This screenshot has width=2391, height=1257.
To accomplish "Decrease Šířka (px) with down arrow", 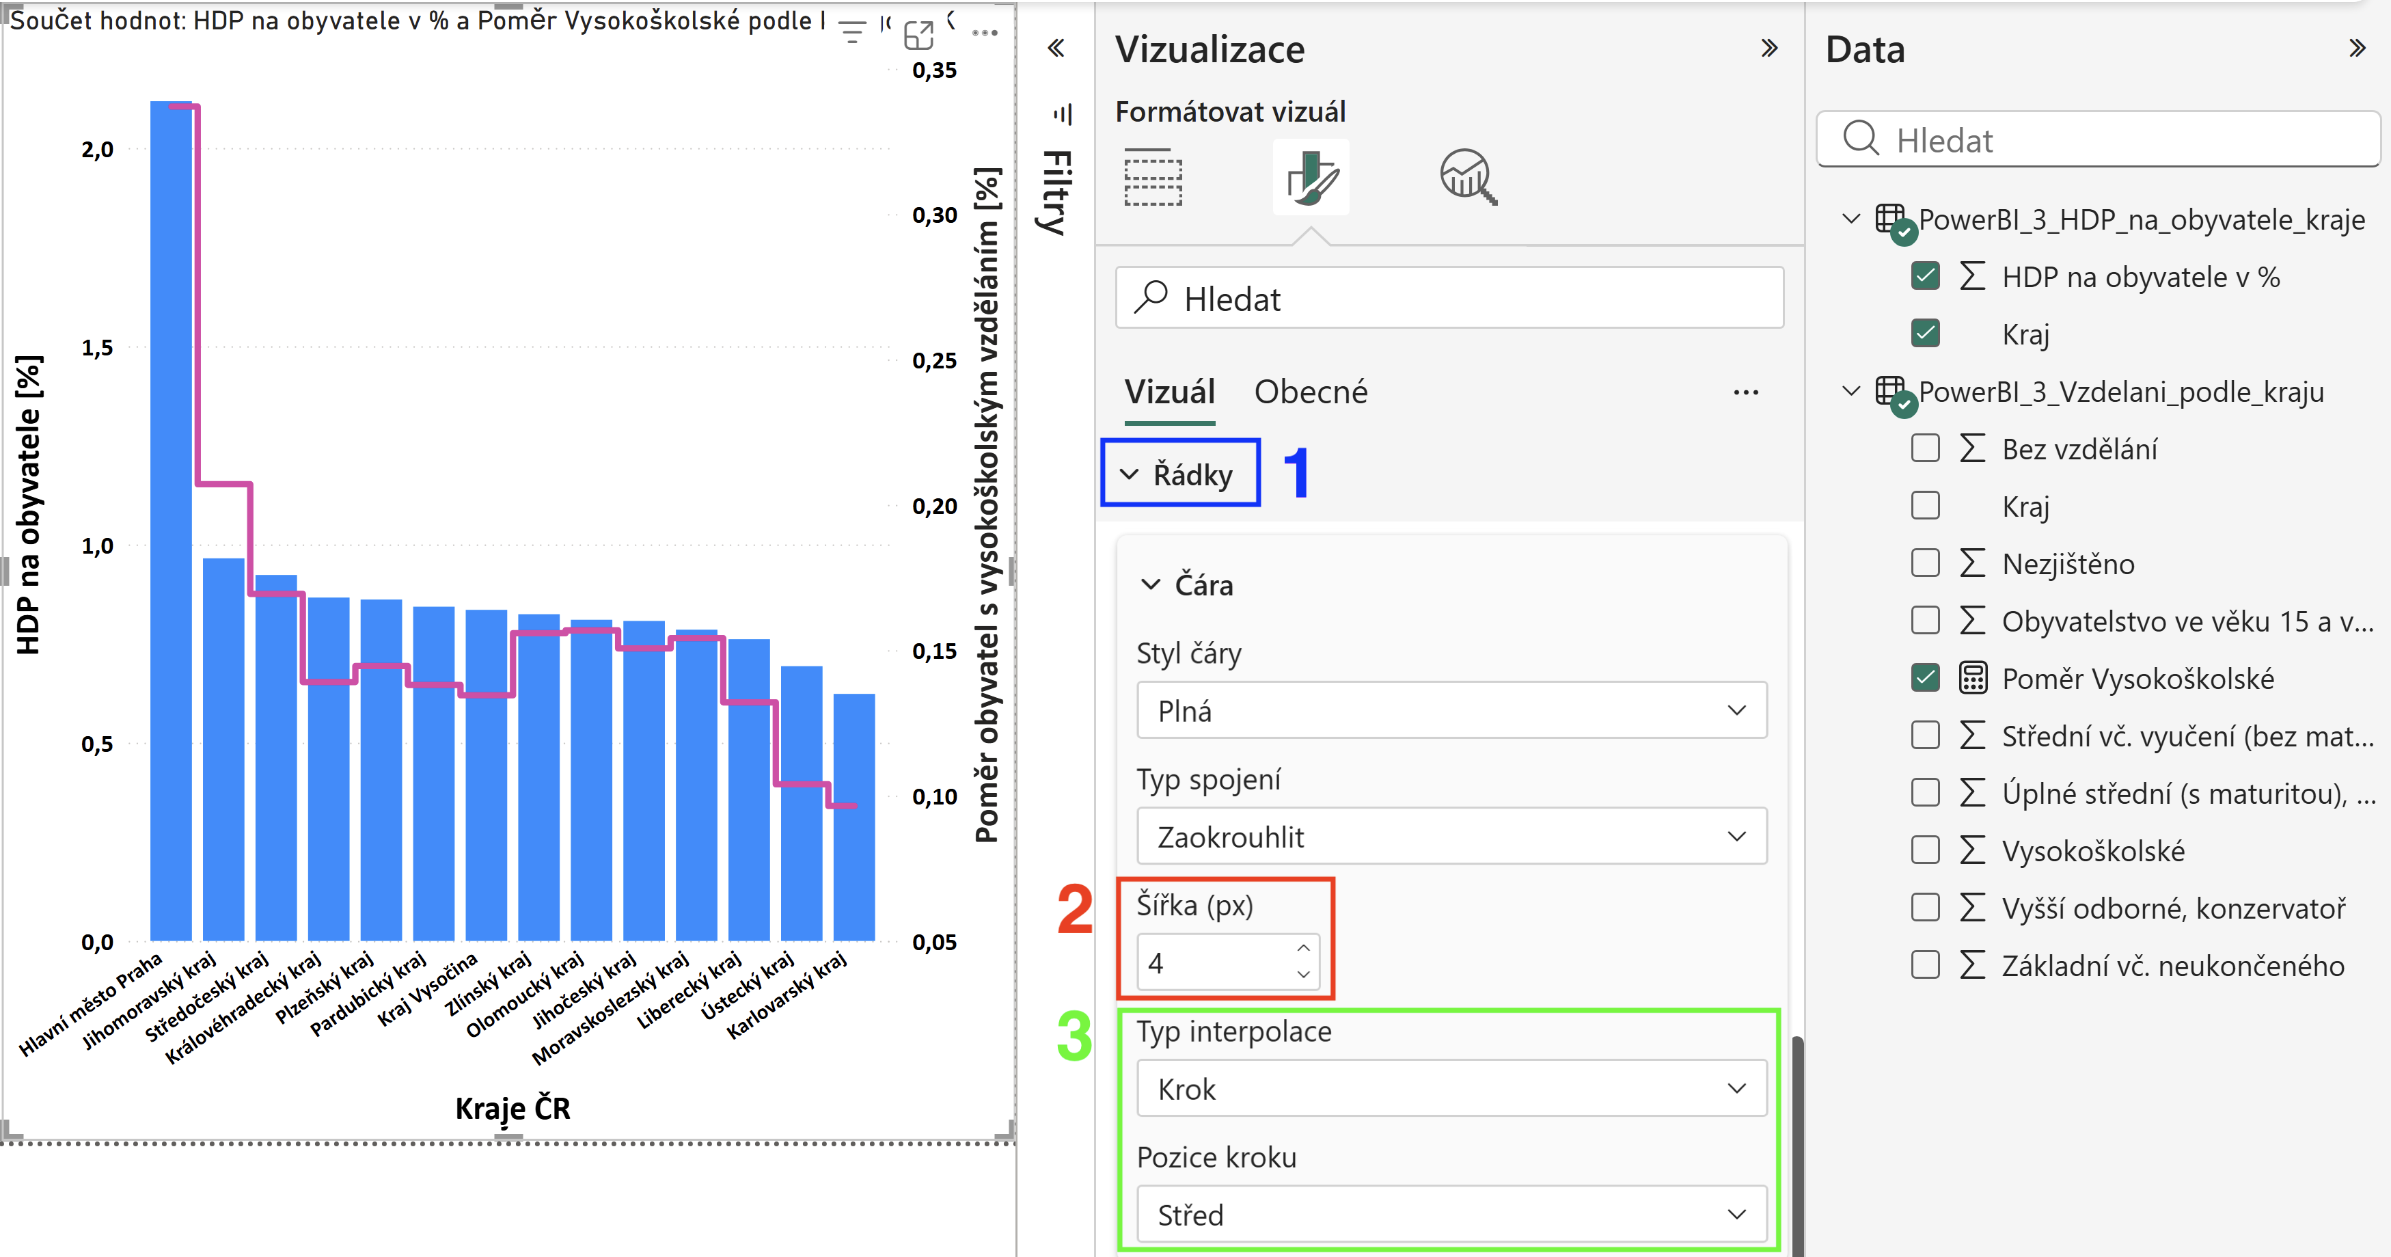I will click(x=1303, y=974).
